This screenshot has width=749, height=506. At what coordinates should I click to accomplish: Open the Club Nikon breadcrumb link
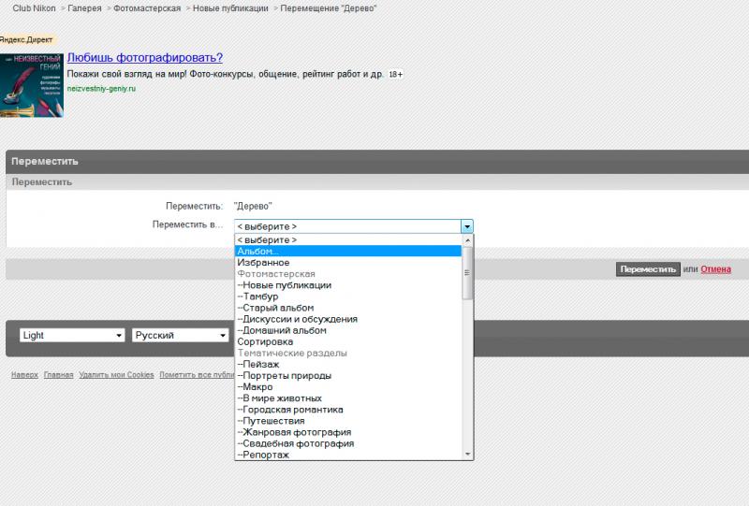[x=34, y=8]
